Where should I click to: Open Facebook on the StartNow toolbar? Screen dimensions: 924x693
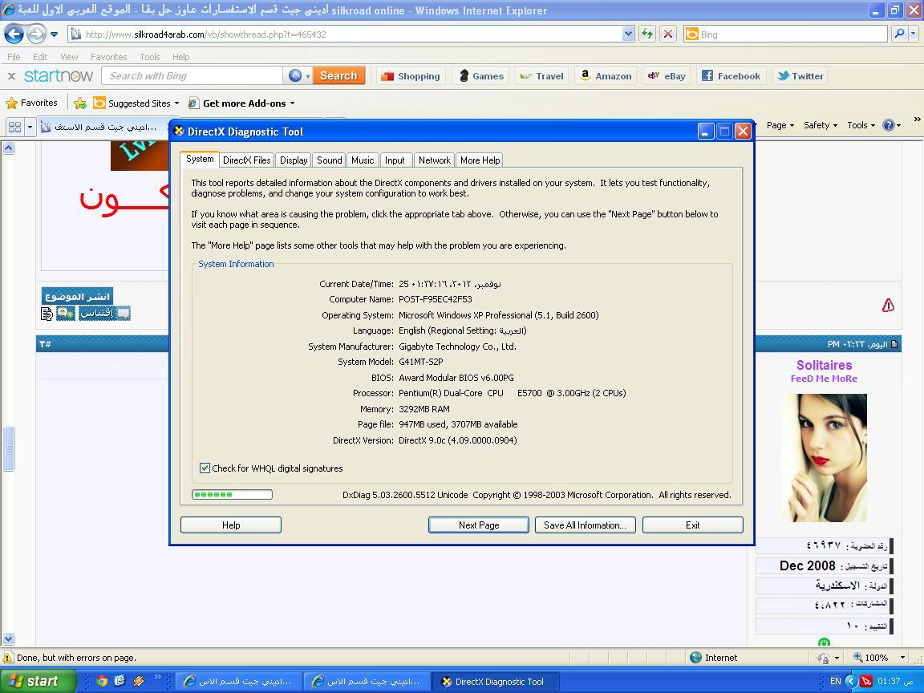click(x=731, y=76)
